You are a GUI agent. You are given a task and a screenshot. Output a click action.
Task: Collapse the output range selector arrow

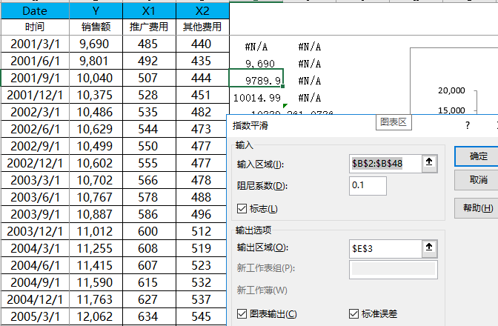[429, 248]
